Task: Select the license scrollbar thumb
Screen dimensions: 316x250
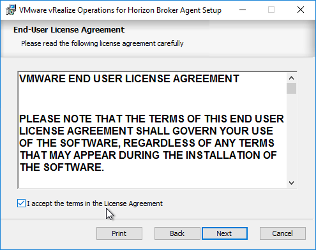Action: 291,88
